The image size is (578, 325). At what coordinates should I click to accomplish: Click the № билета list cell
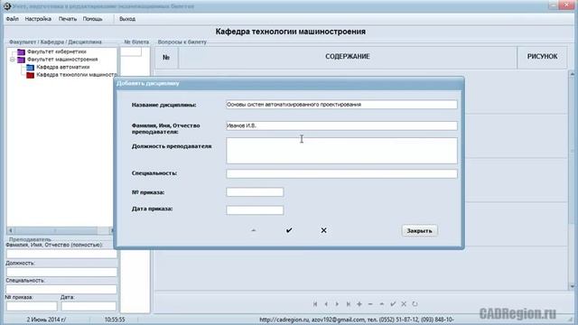click(131, 52)
